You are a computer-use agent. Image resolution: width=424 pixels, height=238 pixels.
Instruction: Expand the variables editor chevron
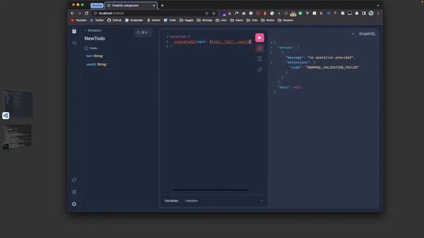pos(262,201)
